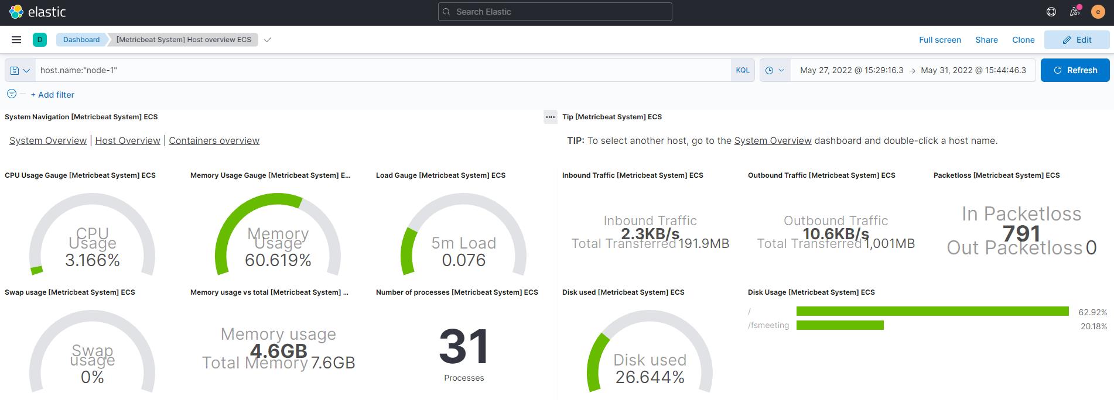
Task: Click Memory usage vs total panel title
Action: pos(269,292)
